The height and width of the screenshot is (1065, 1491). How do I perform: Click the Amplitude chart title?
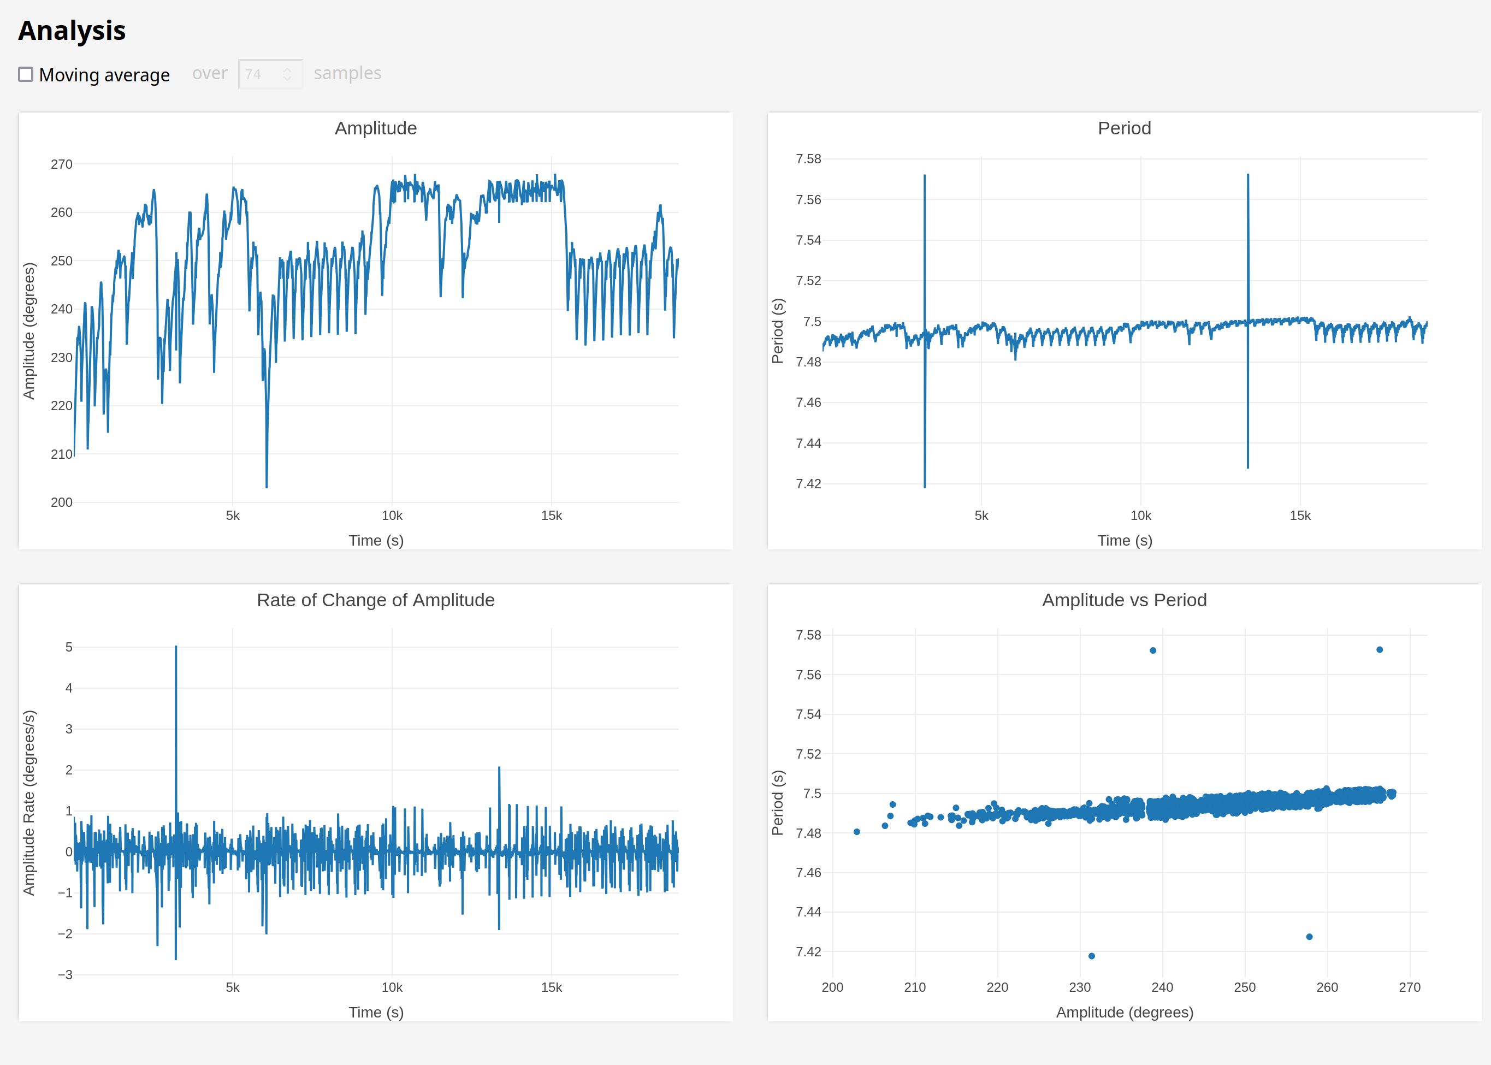point(375,128)
